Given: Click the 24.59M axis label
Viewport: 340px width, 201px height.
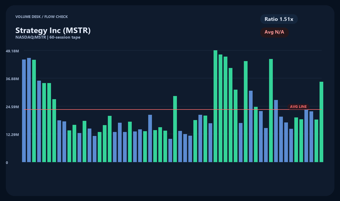Looking at the screenshot, I should [x=12, y=107].
